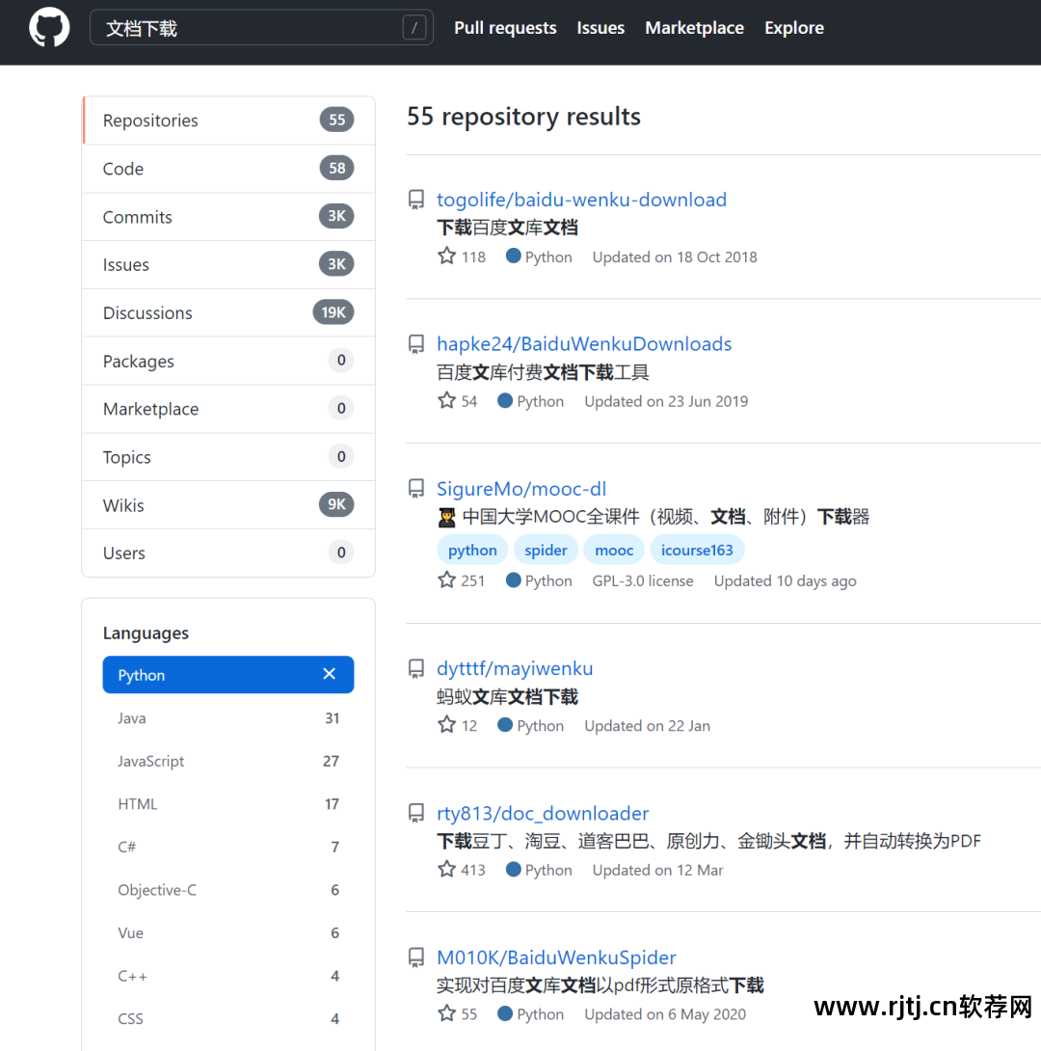Click the Updated on 23 Jun 2019 text
The width and height of the screenshot is (1041, 1051).
coord(666,401)
